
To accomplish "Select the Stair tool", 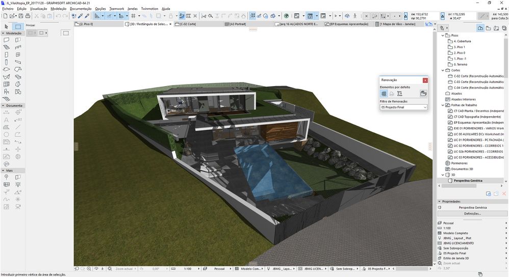I will 6,47.
